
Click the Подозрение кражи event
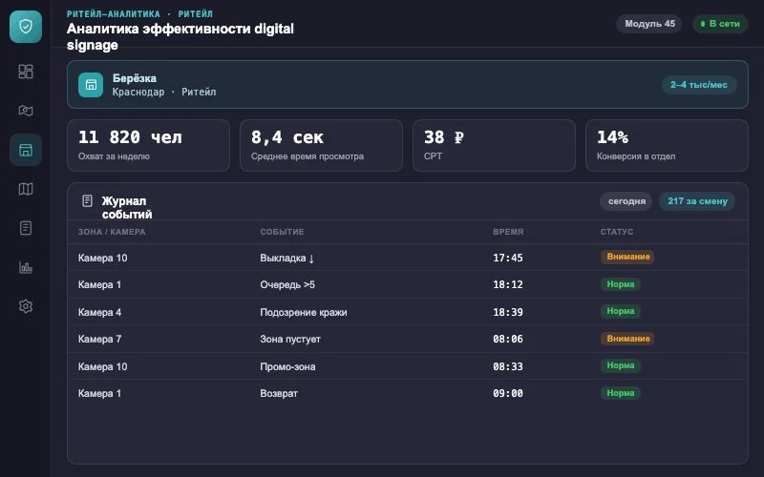click(x=304, y=313)
